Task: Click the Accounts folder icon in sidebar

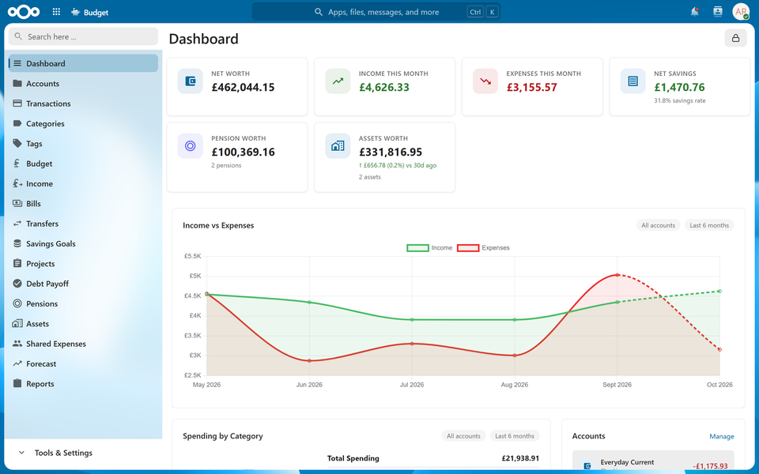Action: point(17,83)
